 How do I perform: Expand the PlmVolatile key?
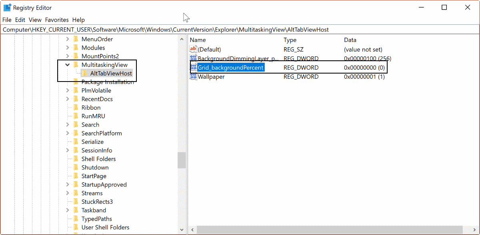pos(67,90)
